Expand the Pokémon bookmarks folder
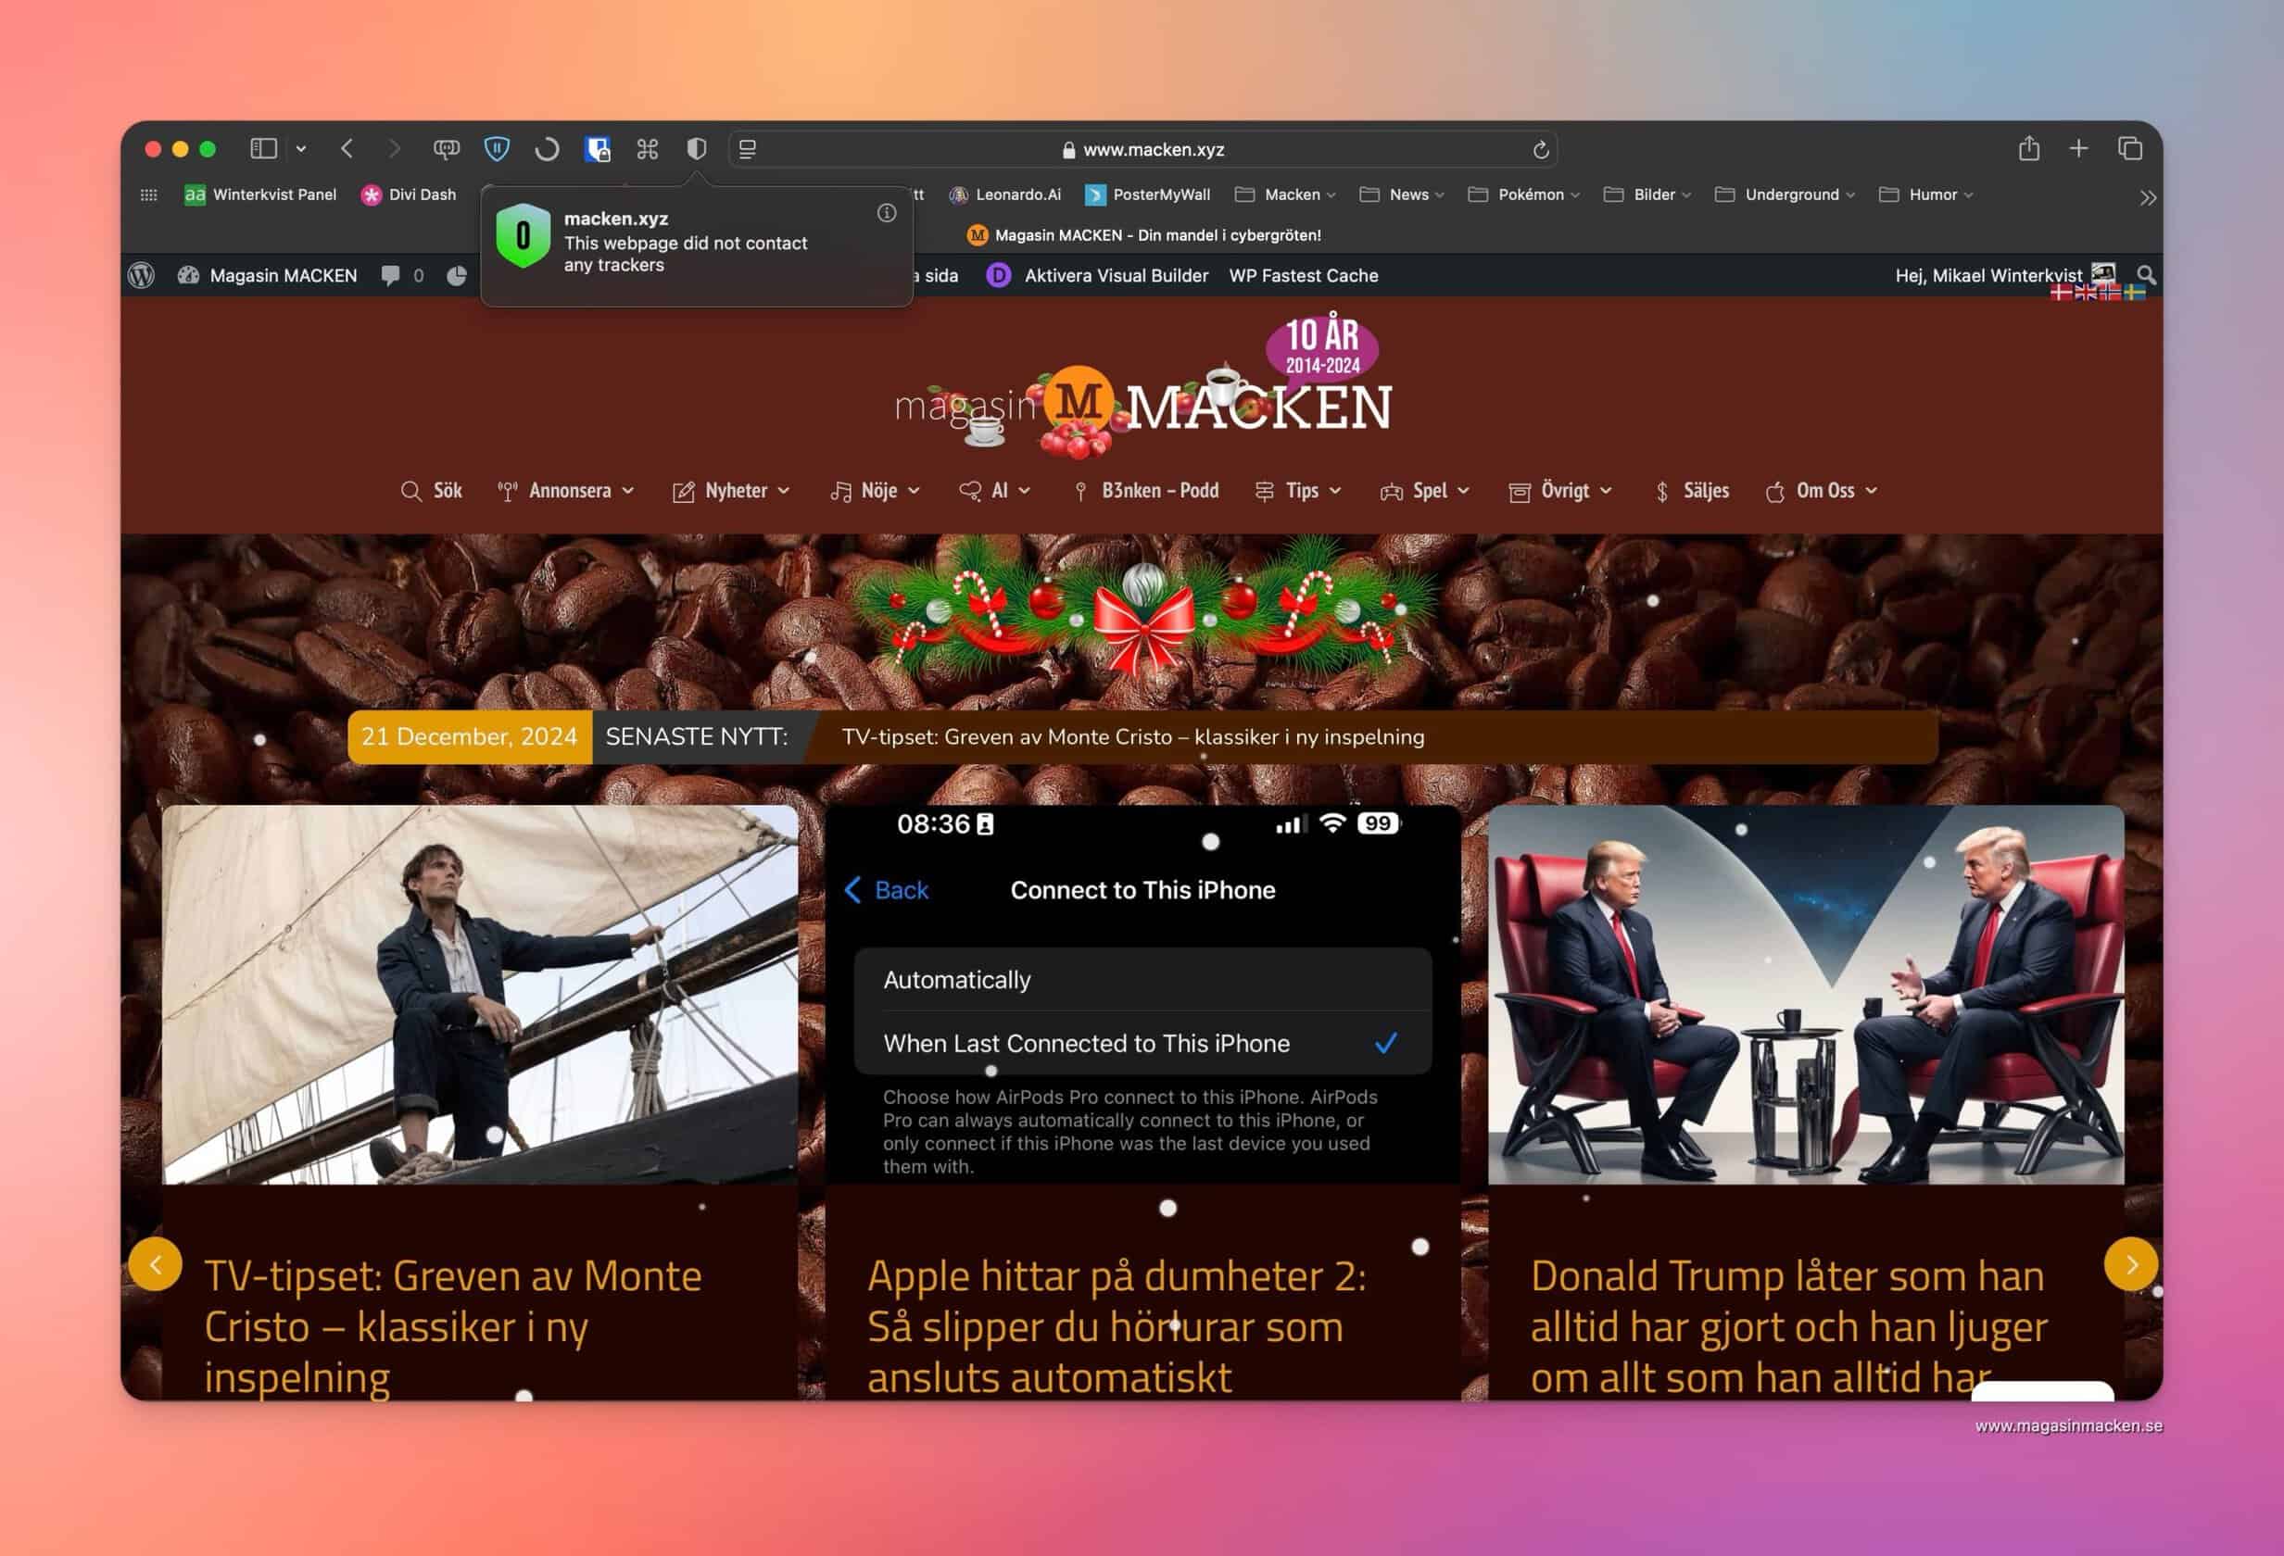The width and height of the screenshot is (2284, 1556). pos(1524,194)
